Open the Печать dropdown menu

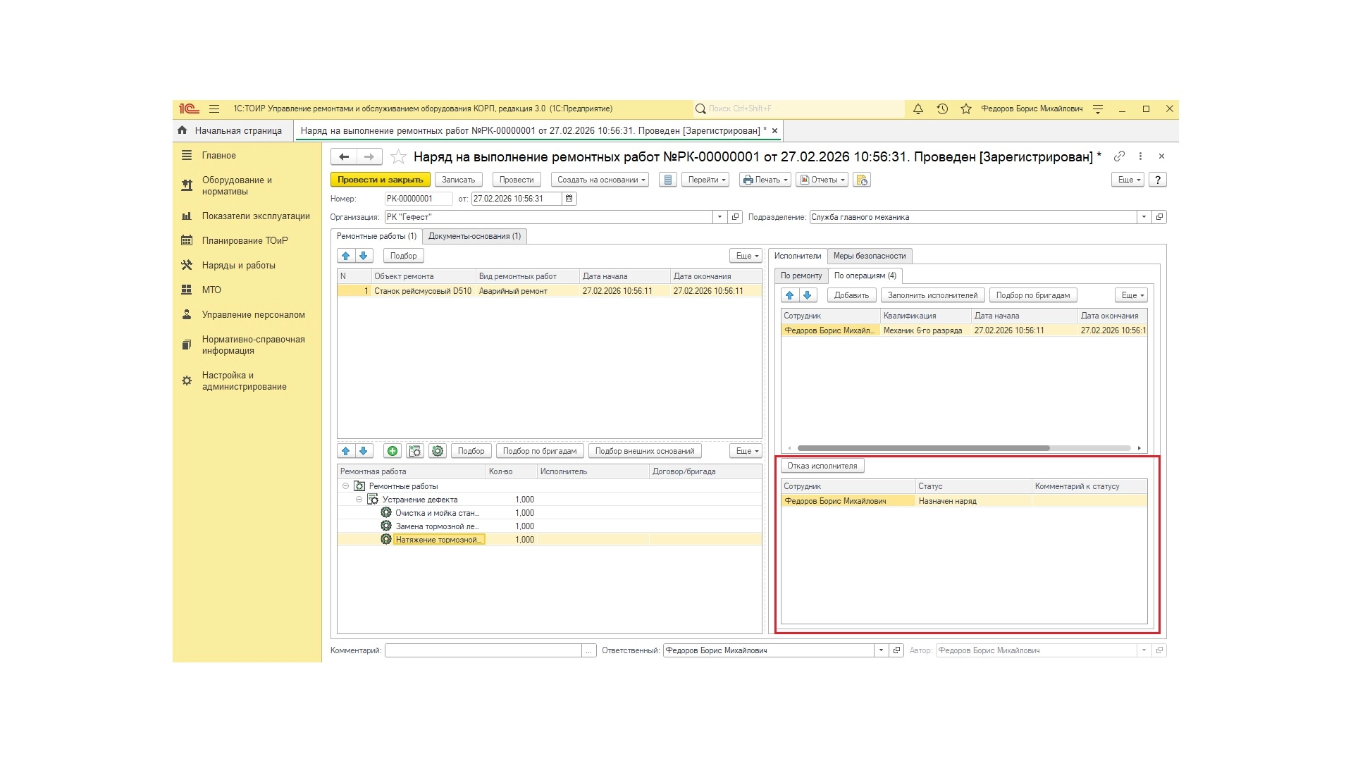click(765, 180)
